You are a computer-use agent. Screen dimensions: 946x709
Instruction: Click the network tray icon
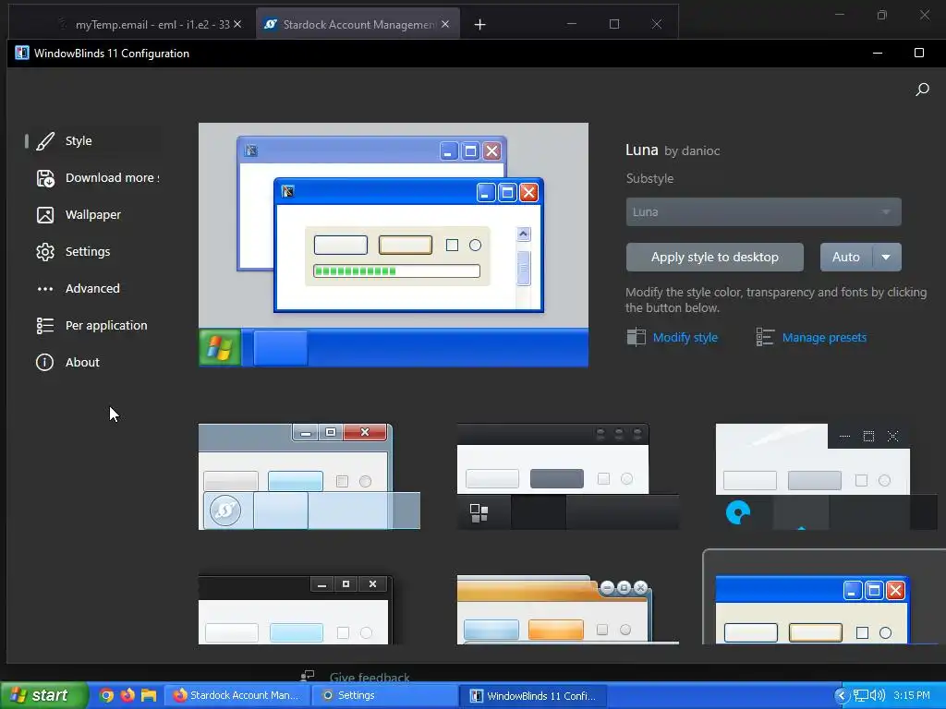click(861, 696)
